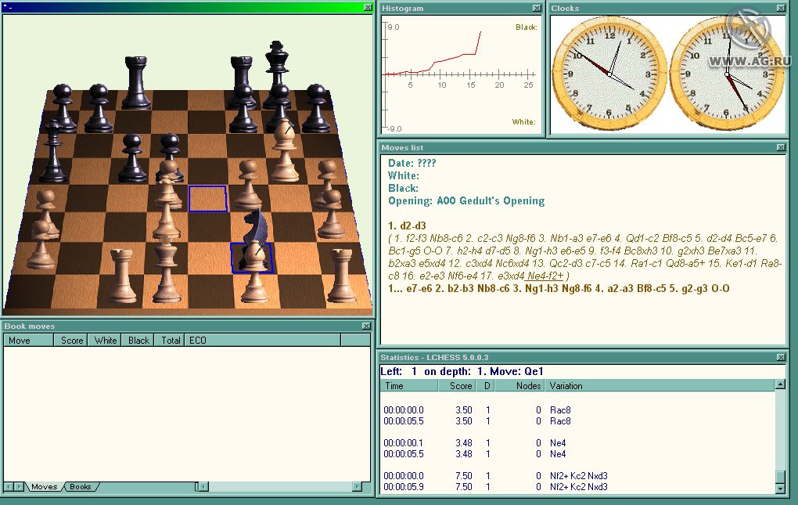Select the white bishop near black's kingside pawns
Screen dimensions: 798x505
coord(284,151)
